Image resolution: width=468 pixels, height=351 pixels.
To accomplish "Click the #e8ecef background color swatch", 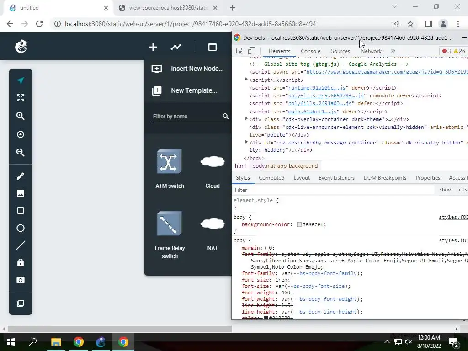I will (299, 224).
